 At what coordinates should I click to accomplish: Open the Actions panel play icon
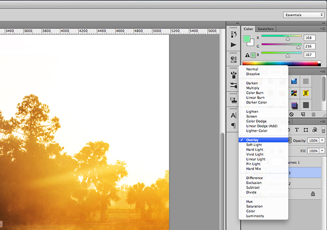233,44
